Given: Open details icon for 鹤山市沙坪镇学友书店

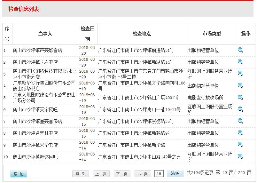Looking at the screenshot, I should (240, 62).
